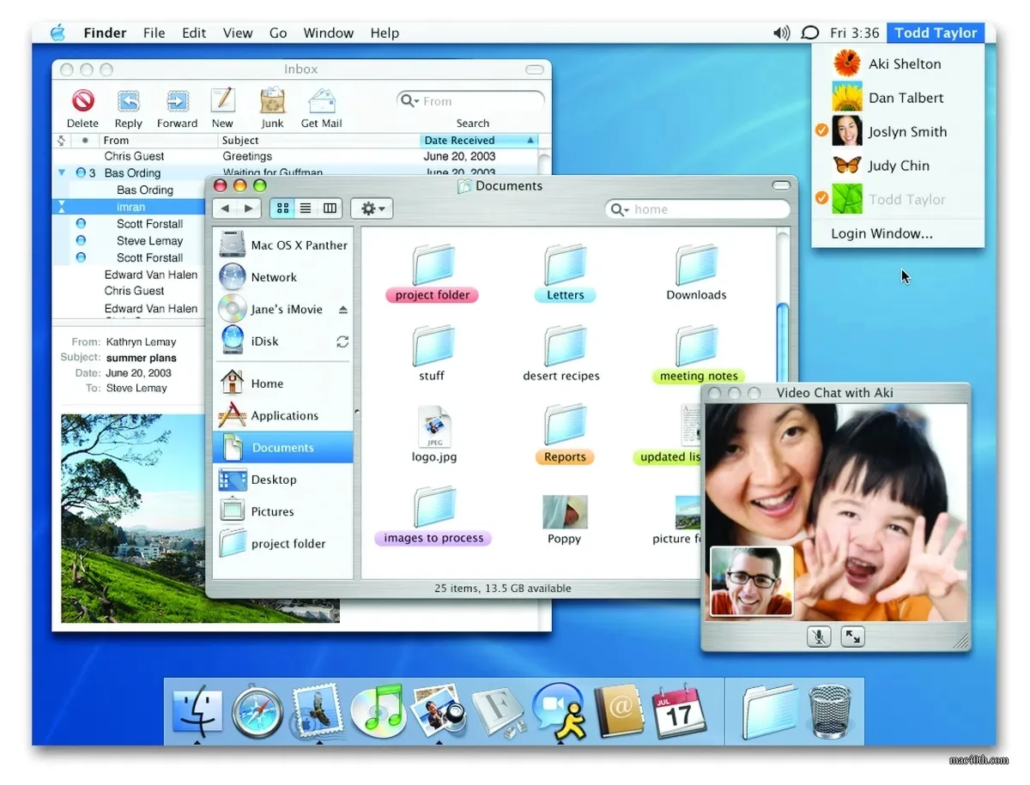The width and height of the screenshot is (1030, 785).
Task: Open iCal from the Dock
Action: (x=681, y=710)
